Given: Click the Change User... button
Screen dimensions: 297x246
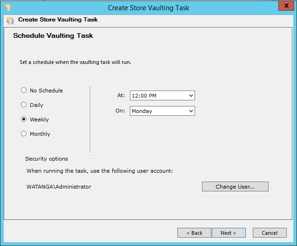Looking at the screenshot, I should 235,187.
